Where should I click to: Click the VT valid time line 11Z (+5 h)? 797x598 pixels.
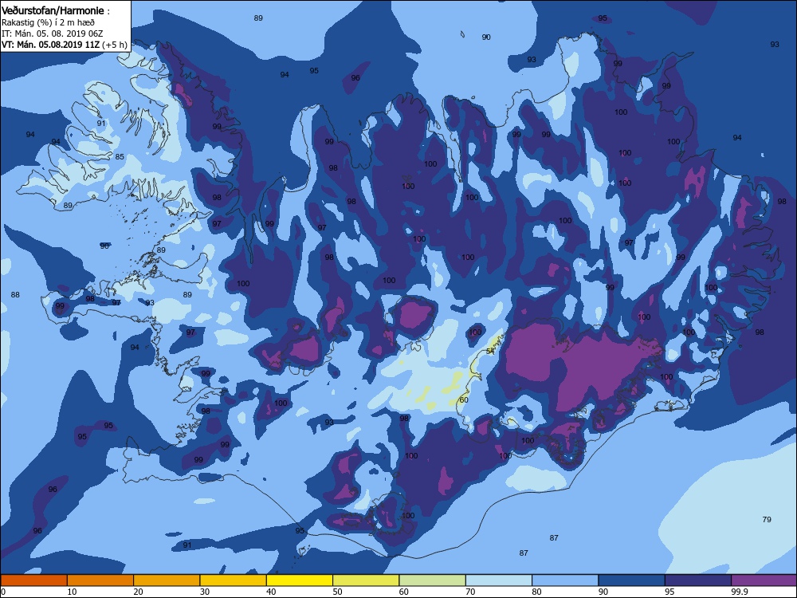coord(64,45)
